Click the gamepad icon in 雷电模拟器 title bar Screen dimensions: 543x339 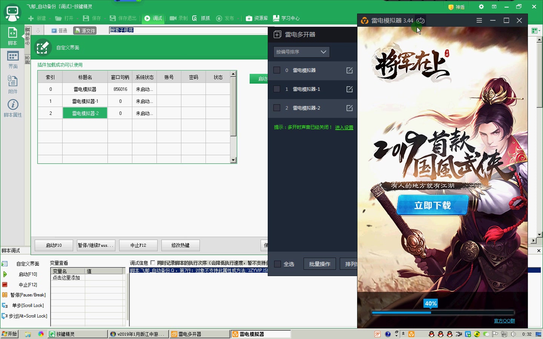pos(420,21)
